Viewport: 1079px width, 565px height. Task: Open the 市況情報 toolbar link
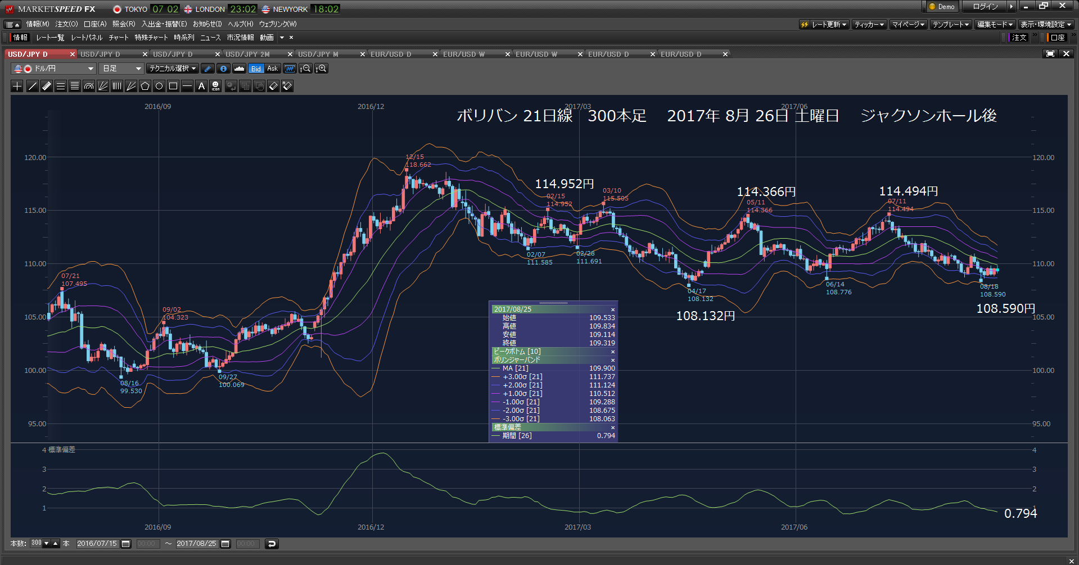coord(240,38)
